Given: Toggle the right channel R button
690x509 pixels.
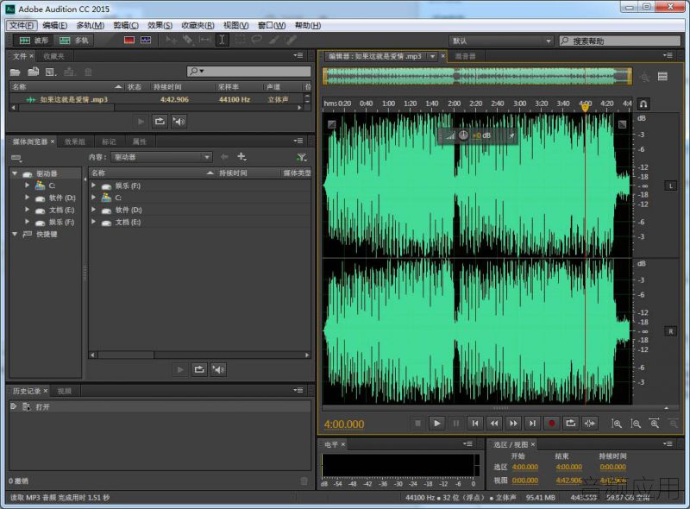Looking at the screenshot, I should click(x=671, y=331).
